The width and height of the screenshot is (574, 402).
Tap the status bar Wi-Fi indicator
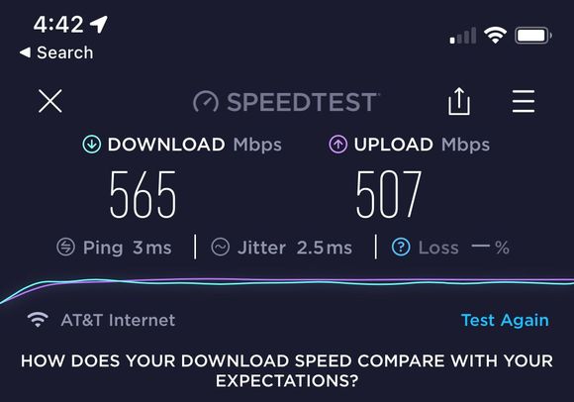pyautogui.click(x=495, y=36)
